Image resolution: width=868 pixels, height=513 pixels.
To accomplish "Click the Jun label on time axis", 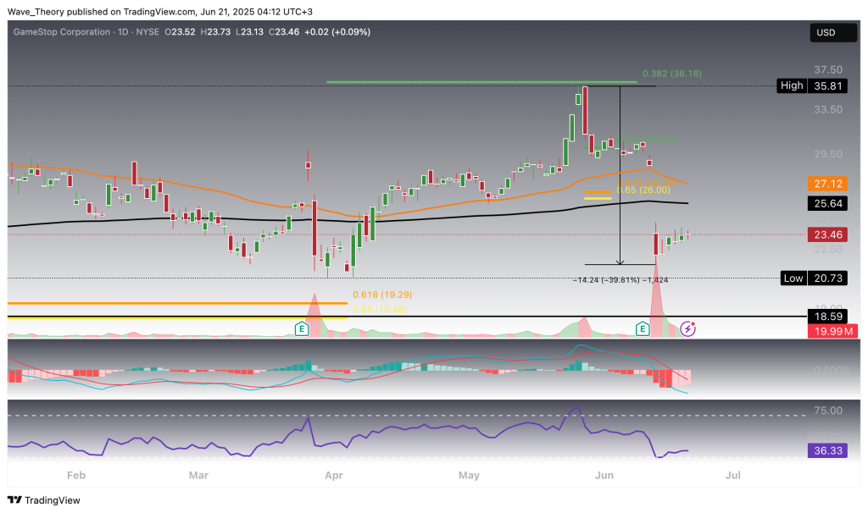I will coord(604,475).
